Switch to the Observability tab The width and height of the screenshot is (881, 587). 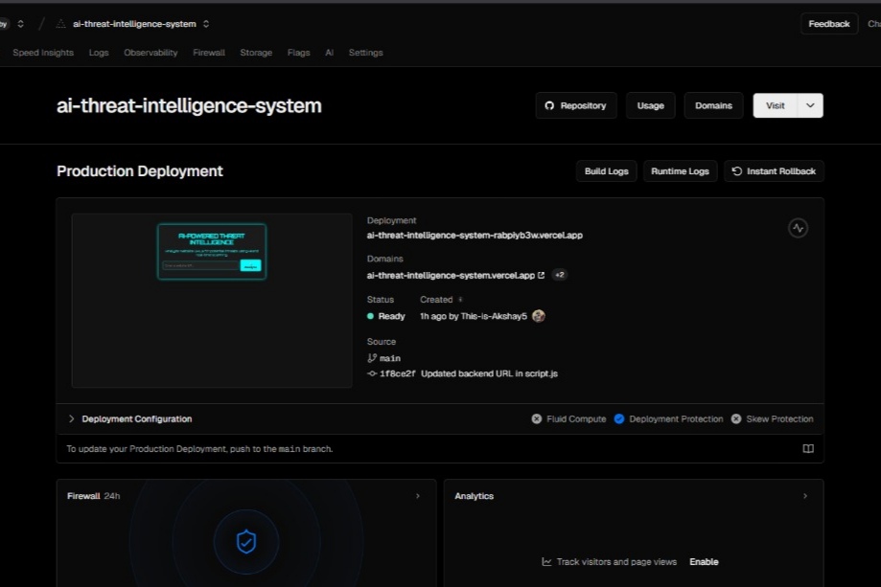pos(151,53)
